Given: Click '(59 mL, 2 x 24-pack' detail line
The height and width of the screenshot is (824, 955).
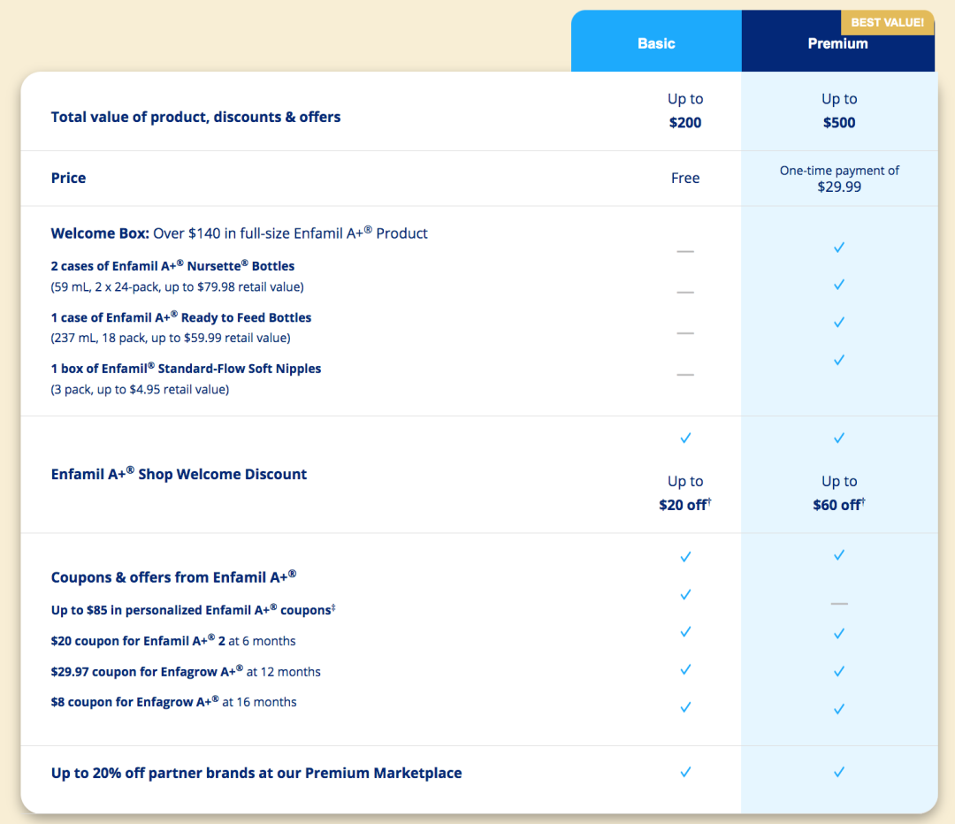Looking at the screenshot, I should click(177, 286).
